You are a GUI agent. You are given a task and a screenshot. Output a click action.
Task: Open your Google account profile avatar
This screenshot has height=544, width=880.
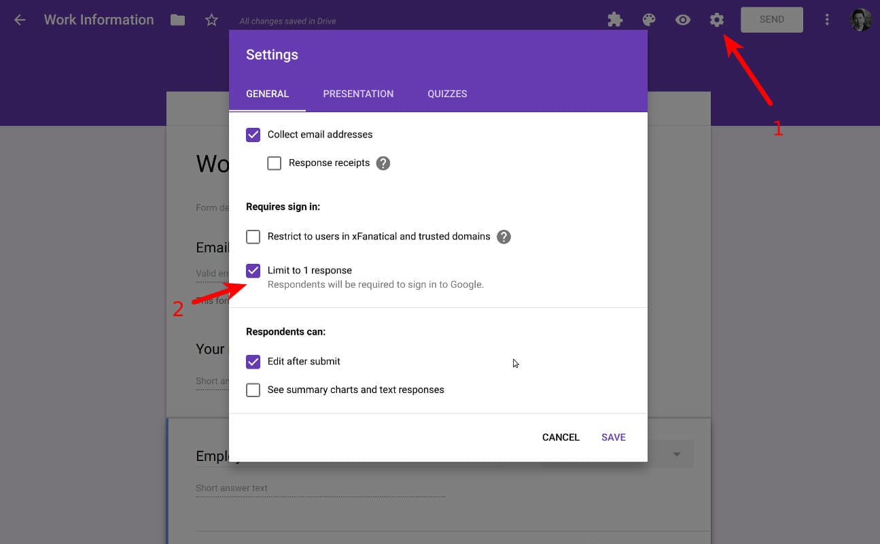coord(860,20)
